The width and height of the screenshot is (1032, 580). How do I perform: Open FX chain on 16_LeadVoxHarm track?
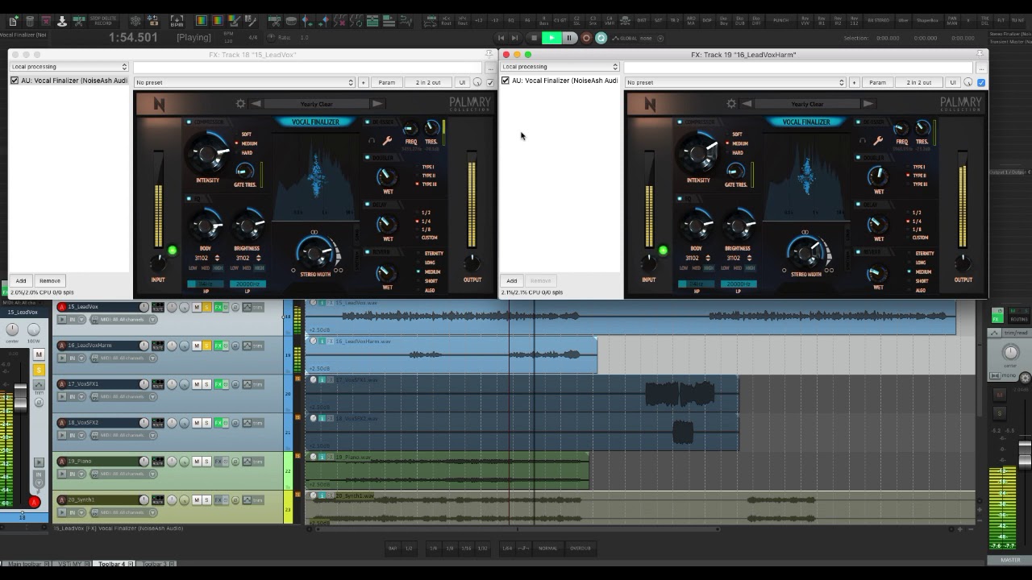[x=218, y=346]
